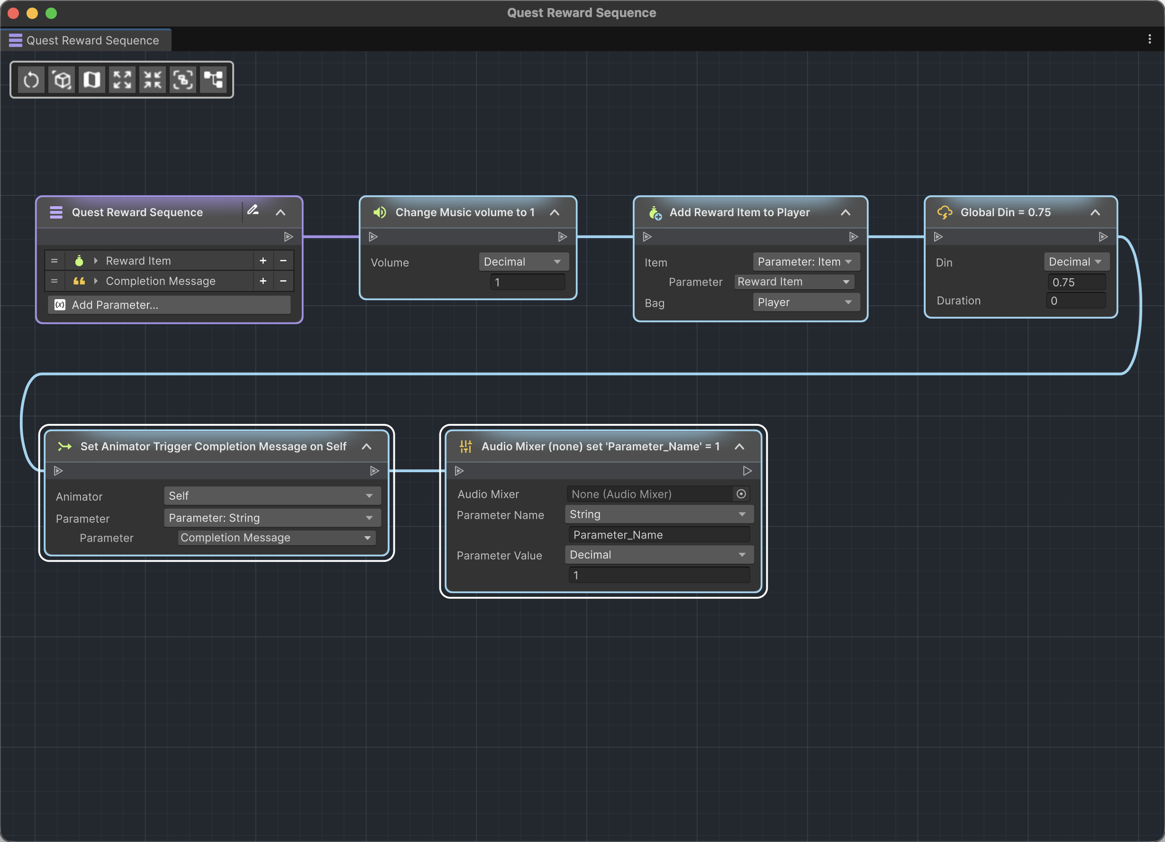The height and width of the screenshot is (842, 1165).
Task: Click the Parameter Value field showing 1
Action: coord(659,576)
